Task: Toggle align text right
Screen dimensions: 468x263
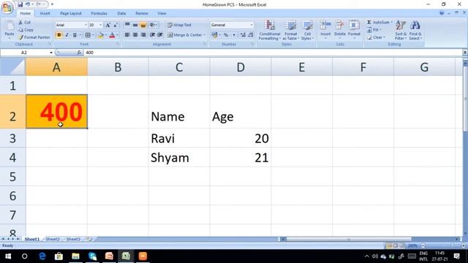Action: (x=143, y=35)
